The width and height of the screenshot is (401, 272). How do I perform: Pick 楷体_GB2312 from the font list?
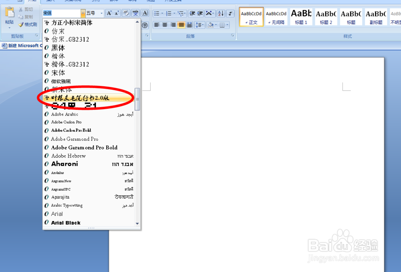(89, 64)
